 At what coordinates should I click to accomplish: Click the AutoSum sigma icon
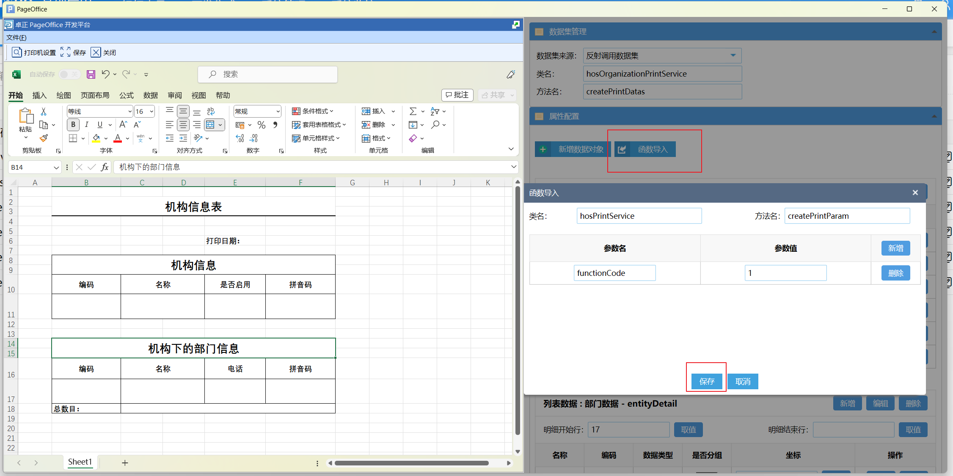(413, 111)
